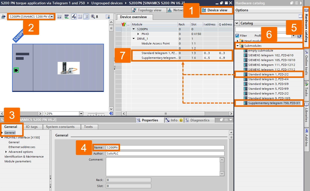
Task: Toggle the vertical split view toolbar icon
Action: tap(86, 17)
